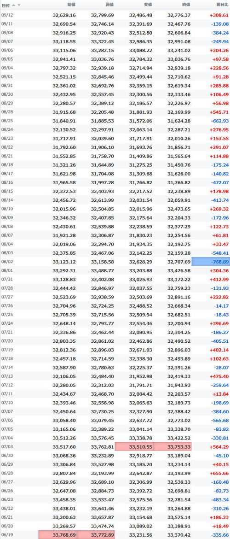This screenshot has width=230, height=539.
Task: Select the change value -384.24
Action: (219, 33)
